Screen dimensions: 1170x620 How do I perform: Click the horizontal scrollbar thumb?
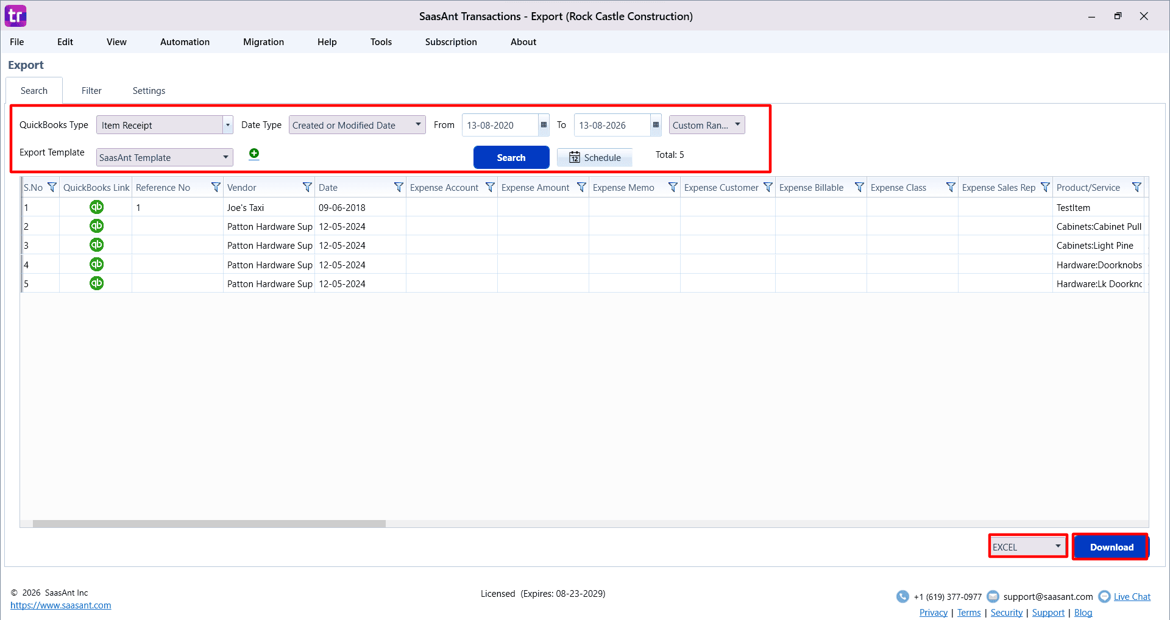[209, 524]
